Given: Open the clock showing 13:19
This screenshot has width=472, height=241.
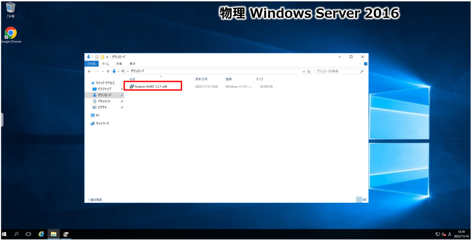Looking at the screenshot, I should pyautogui.click(x=462, y=234).
